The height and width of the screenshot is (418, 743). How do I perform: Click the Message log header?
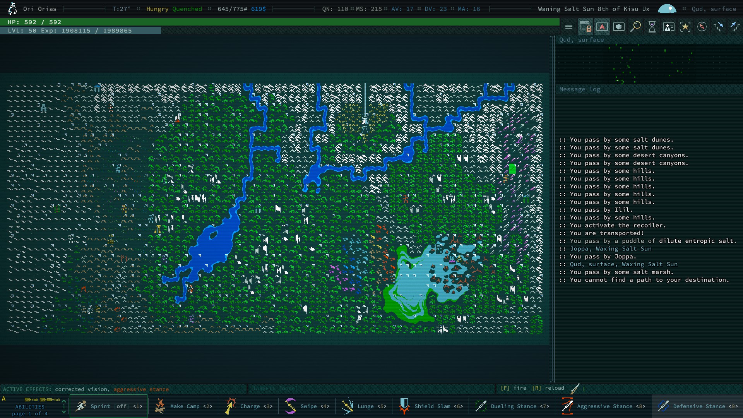[579, 89]
